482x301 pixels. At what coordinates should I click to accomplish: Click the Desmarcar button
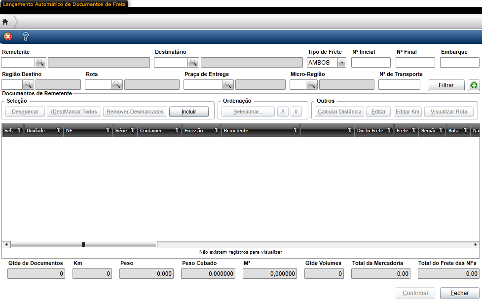click(25, 112)
